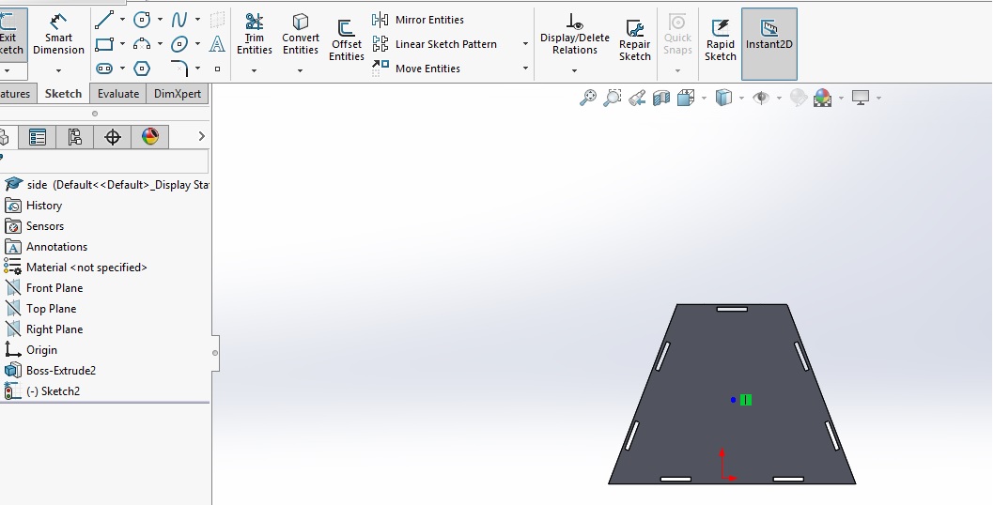Click the Edit Appearance color ball icon
The image size is (994, 505).
click(x=822, y=98)
